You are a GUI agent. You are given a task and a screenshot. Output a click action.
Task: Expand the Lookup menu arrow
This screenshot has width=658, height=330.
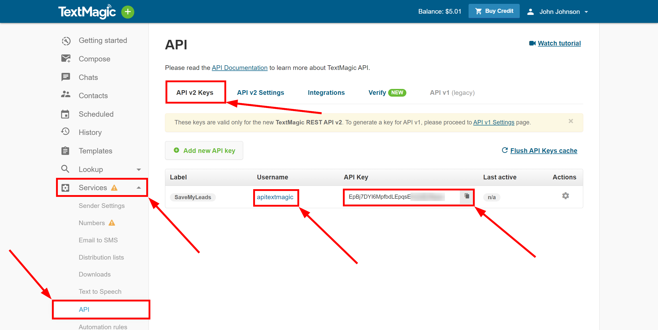coord(139,169)
